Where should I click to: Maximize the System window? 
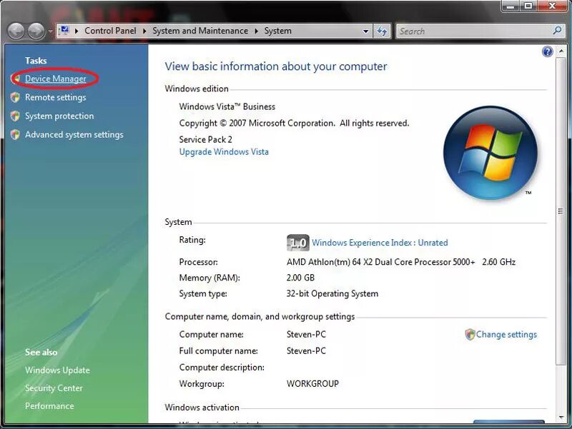point(528,6)
